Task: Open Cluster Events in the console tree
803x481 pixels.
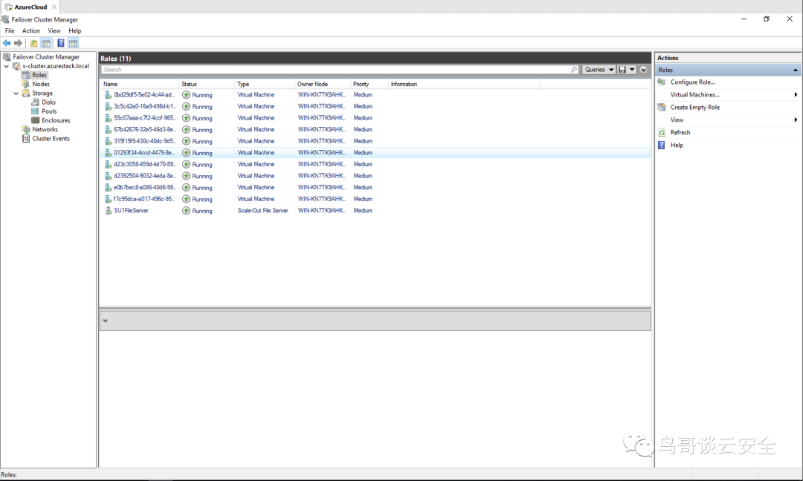Action: click(51, 139)
